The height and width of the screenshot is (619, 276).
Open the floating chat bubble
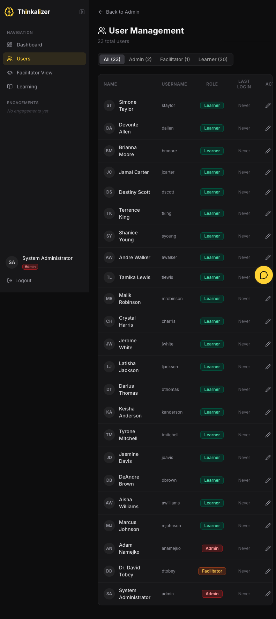pyautogui.click(x=264, y=275)
